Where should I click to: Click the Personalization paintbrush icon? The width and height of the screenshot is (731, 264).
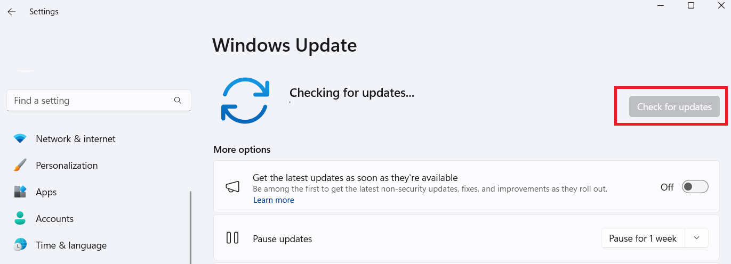pyautogui.click(x=20, y=166)
